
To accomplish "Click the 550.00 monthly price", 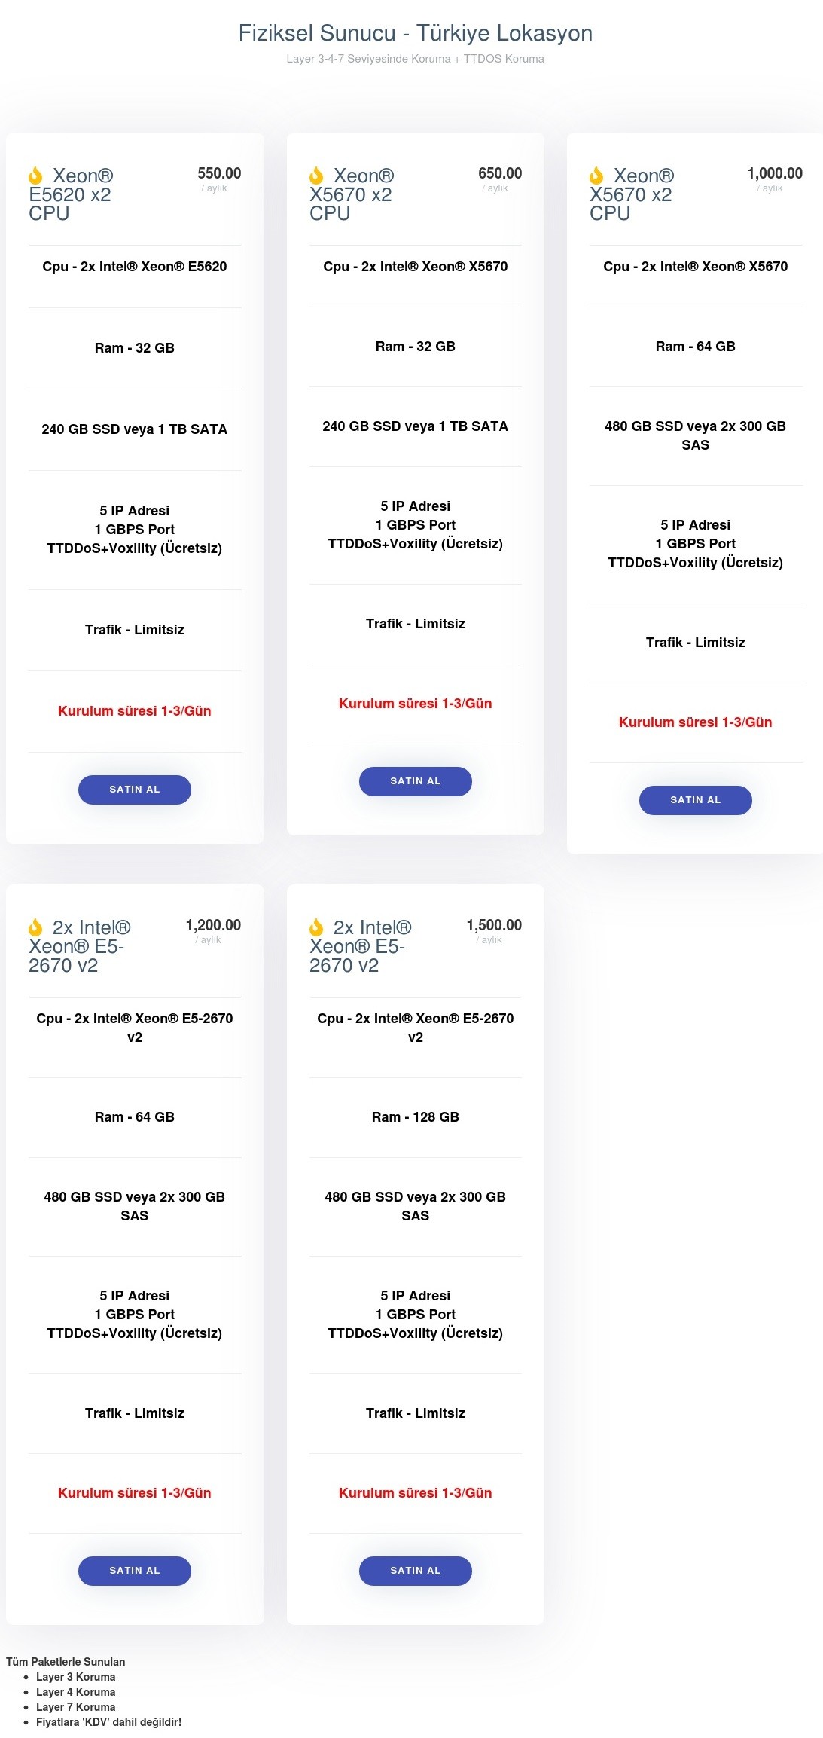I will (219, 173).
